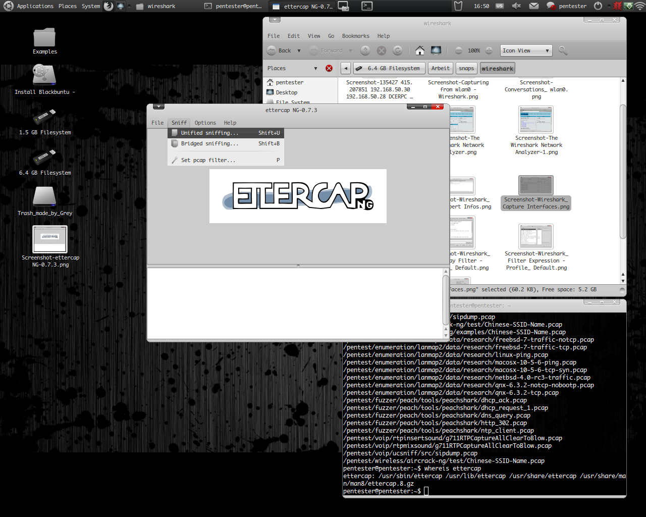646x517 pixels.
Task: Navigate to 6.4 GB Filesystem in path bar
Action: (x=389, y=68)
